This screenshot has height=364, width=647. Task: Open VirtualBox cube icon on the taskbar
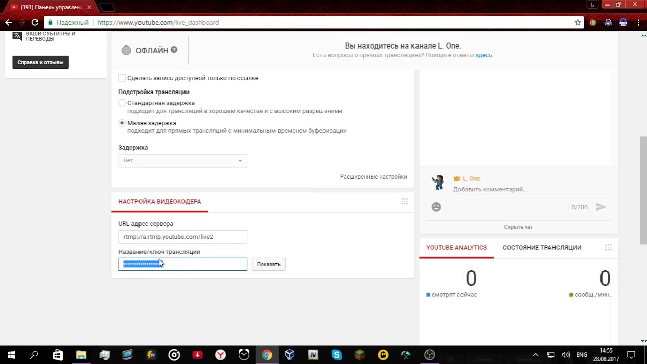pos(290,355)
